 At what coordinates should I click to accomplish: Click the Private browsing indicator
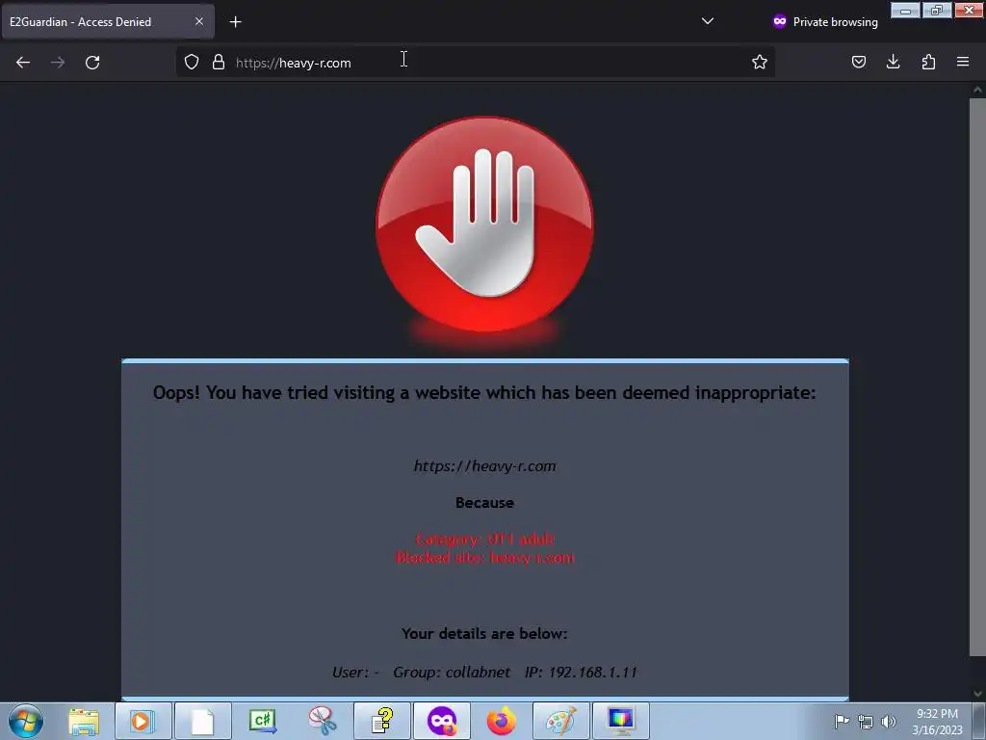(x=825, y=22)
